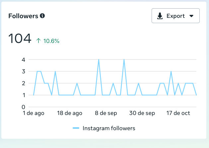Click the Instagram followers legend color swatch

coord(76,128)
